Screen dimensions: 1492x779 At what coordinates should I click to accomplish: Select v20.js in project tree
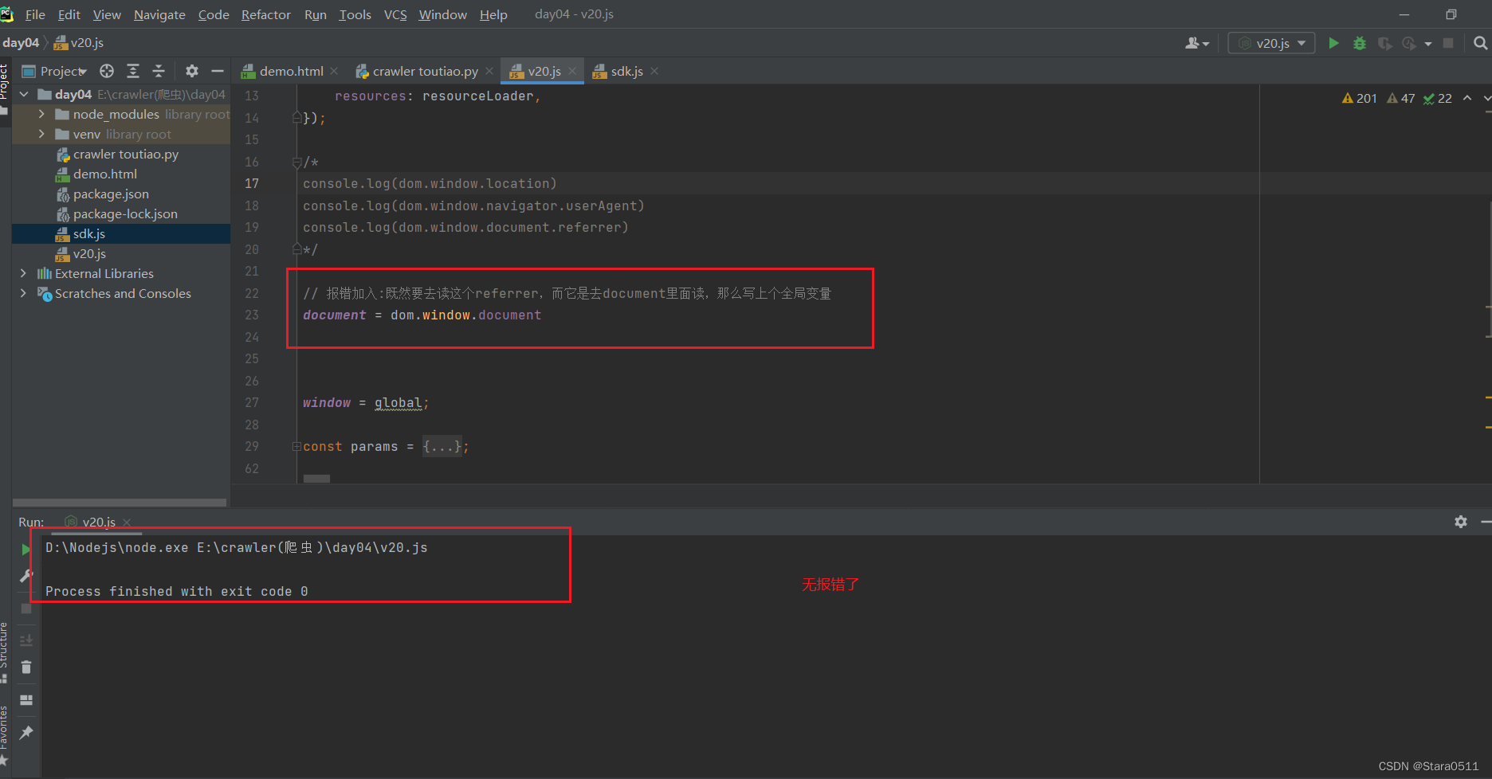click(89, 253)
